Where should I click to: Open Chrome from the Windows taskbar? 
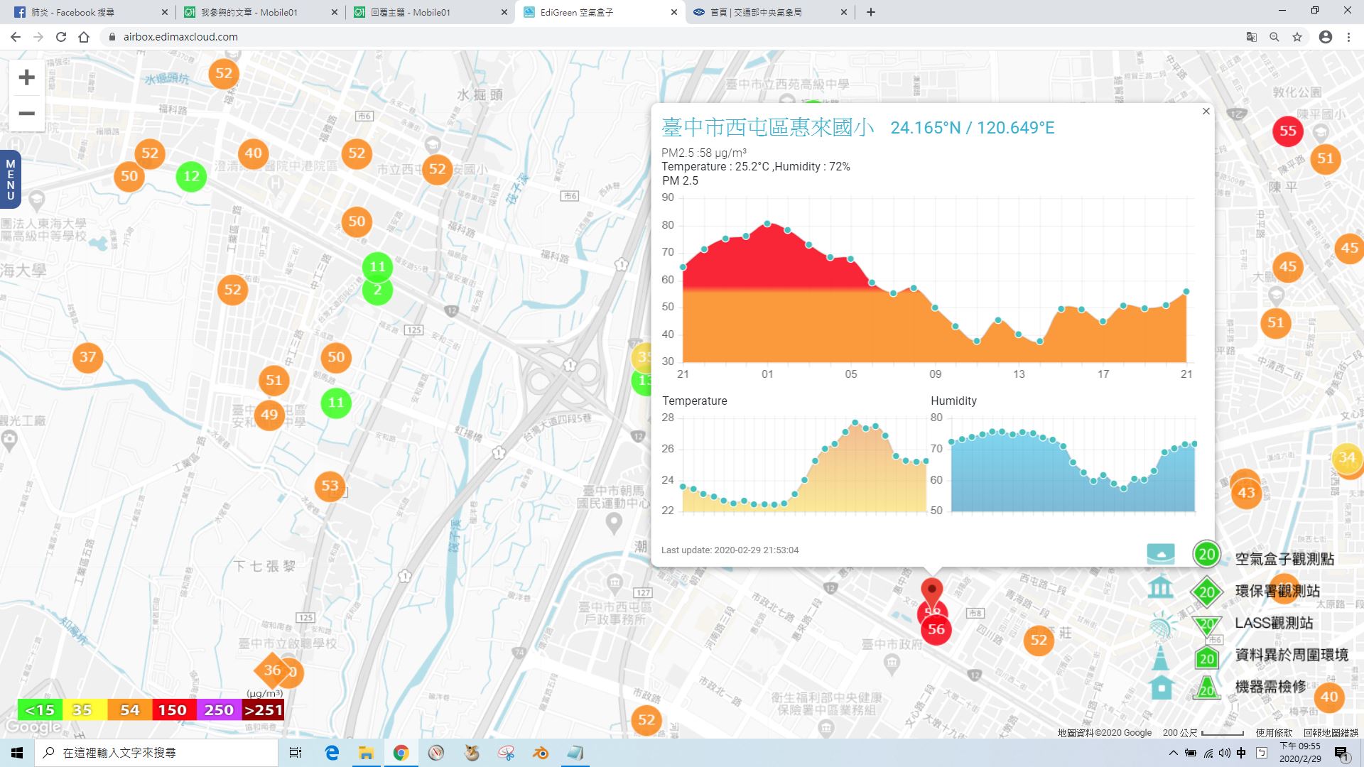401,753
